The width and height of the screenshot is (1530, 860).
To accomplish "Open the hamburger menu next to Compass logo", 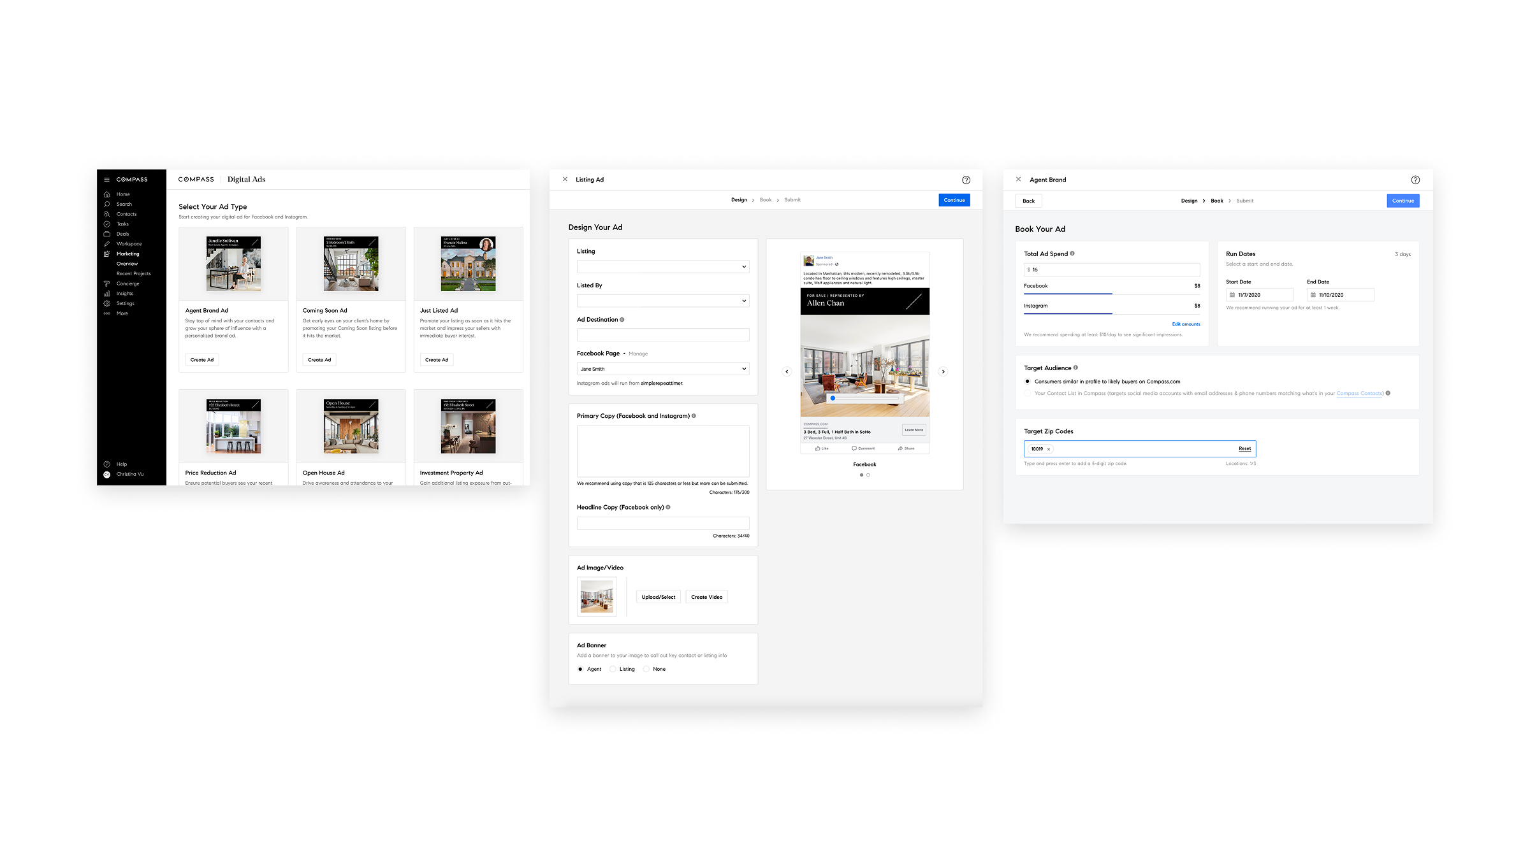I will point(106,180).
